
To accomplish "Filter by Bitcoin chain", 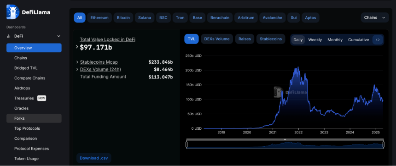I will (x=123, y=17).
